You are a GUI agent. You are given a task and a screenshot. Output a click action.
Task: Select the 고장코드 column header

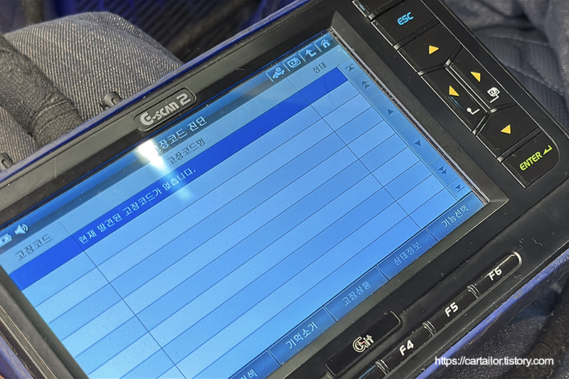coord(33,246)
